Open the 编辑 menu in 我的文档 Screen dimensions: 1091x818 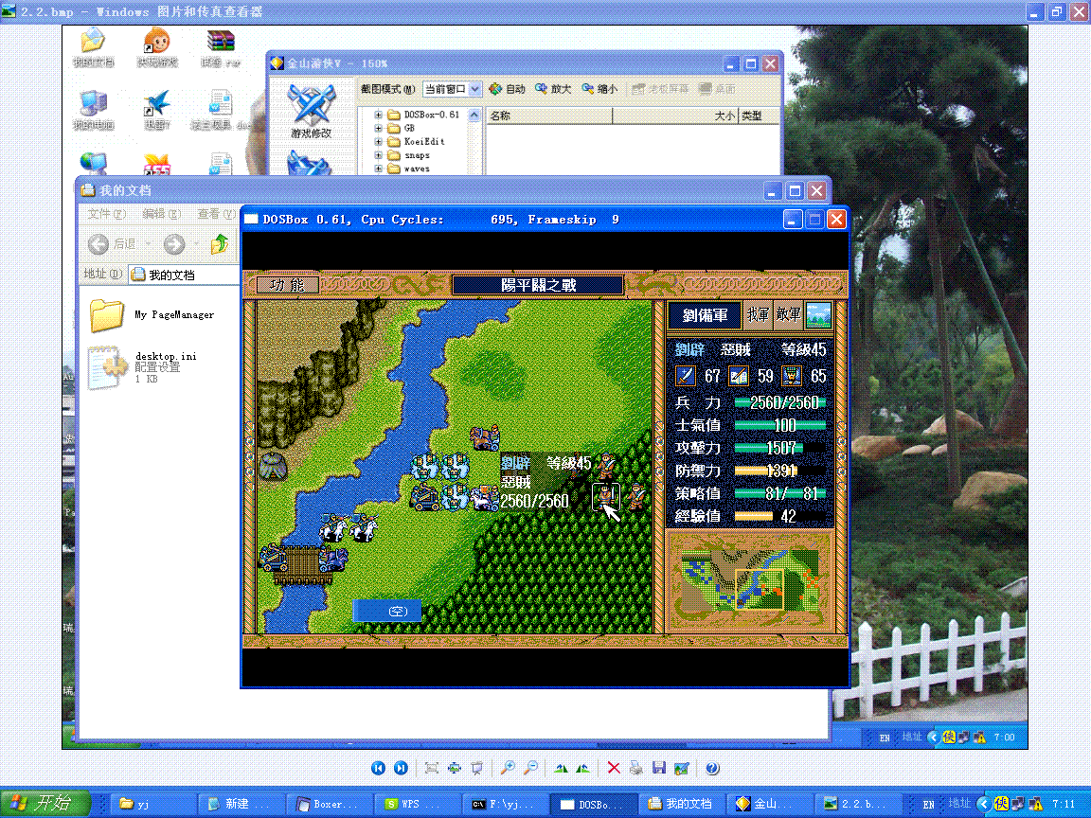[161, 214]
